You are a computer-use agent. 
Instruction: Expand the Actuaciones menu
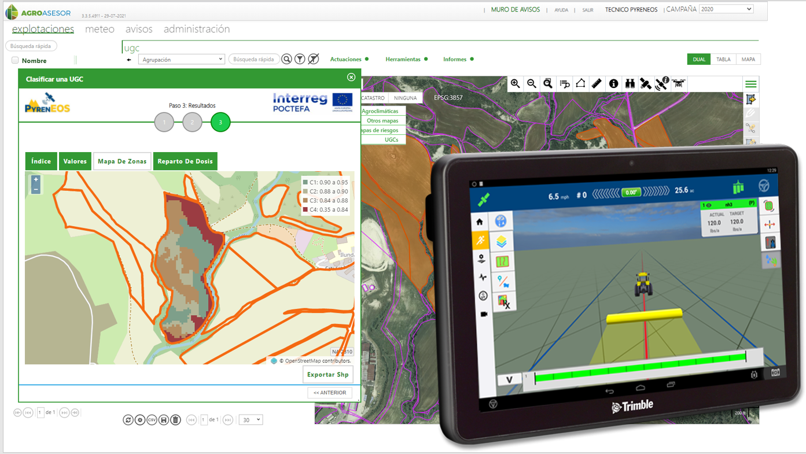[349, 59]
